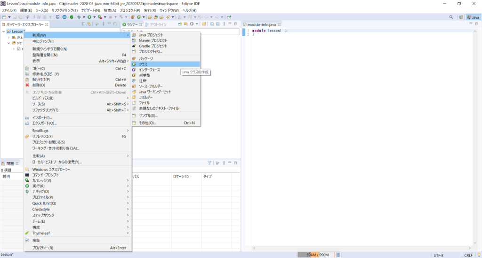
Task: Choose Source Folder (ソース・フォルダー) entry
Action: (x=166, y=86)
